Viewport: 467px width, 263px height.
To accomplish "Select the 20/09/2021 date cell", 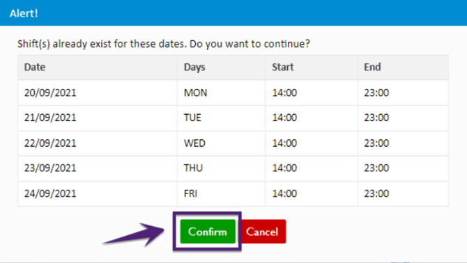I will tap(98, 93).
